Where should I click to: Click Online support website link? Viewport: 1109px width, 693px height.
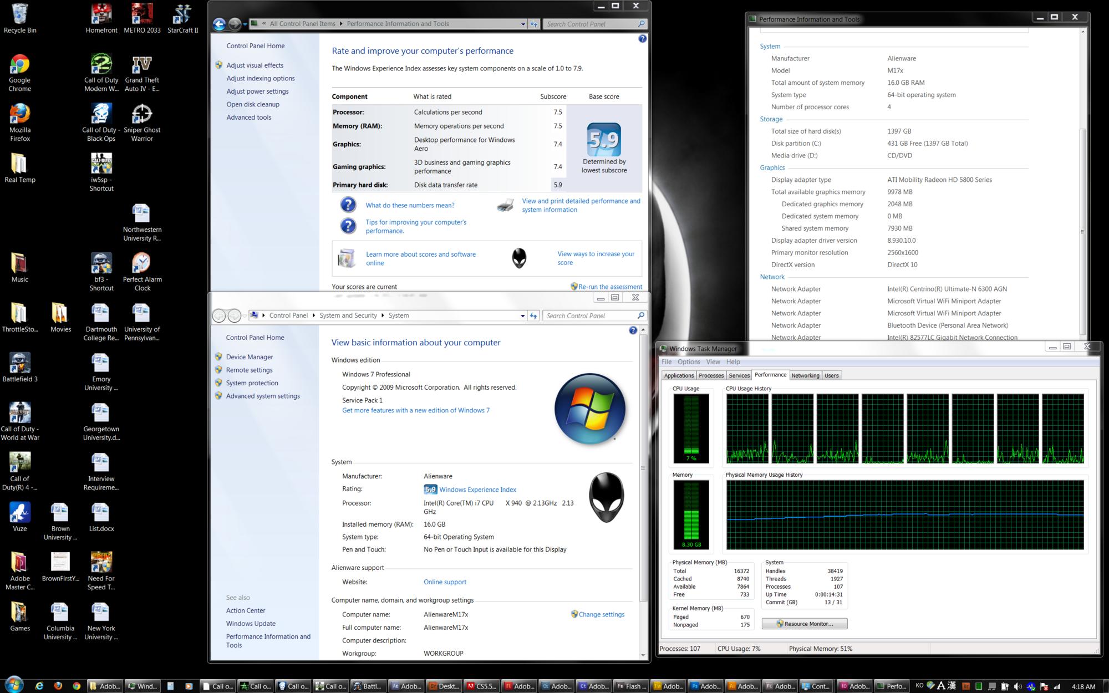pyautogui.click(x=445, y=582)
